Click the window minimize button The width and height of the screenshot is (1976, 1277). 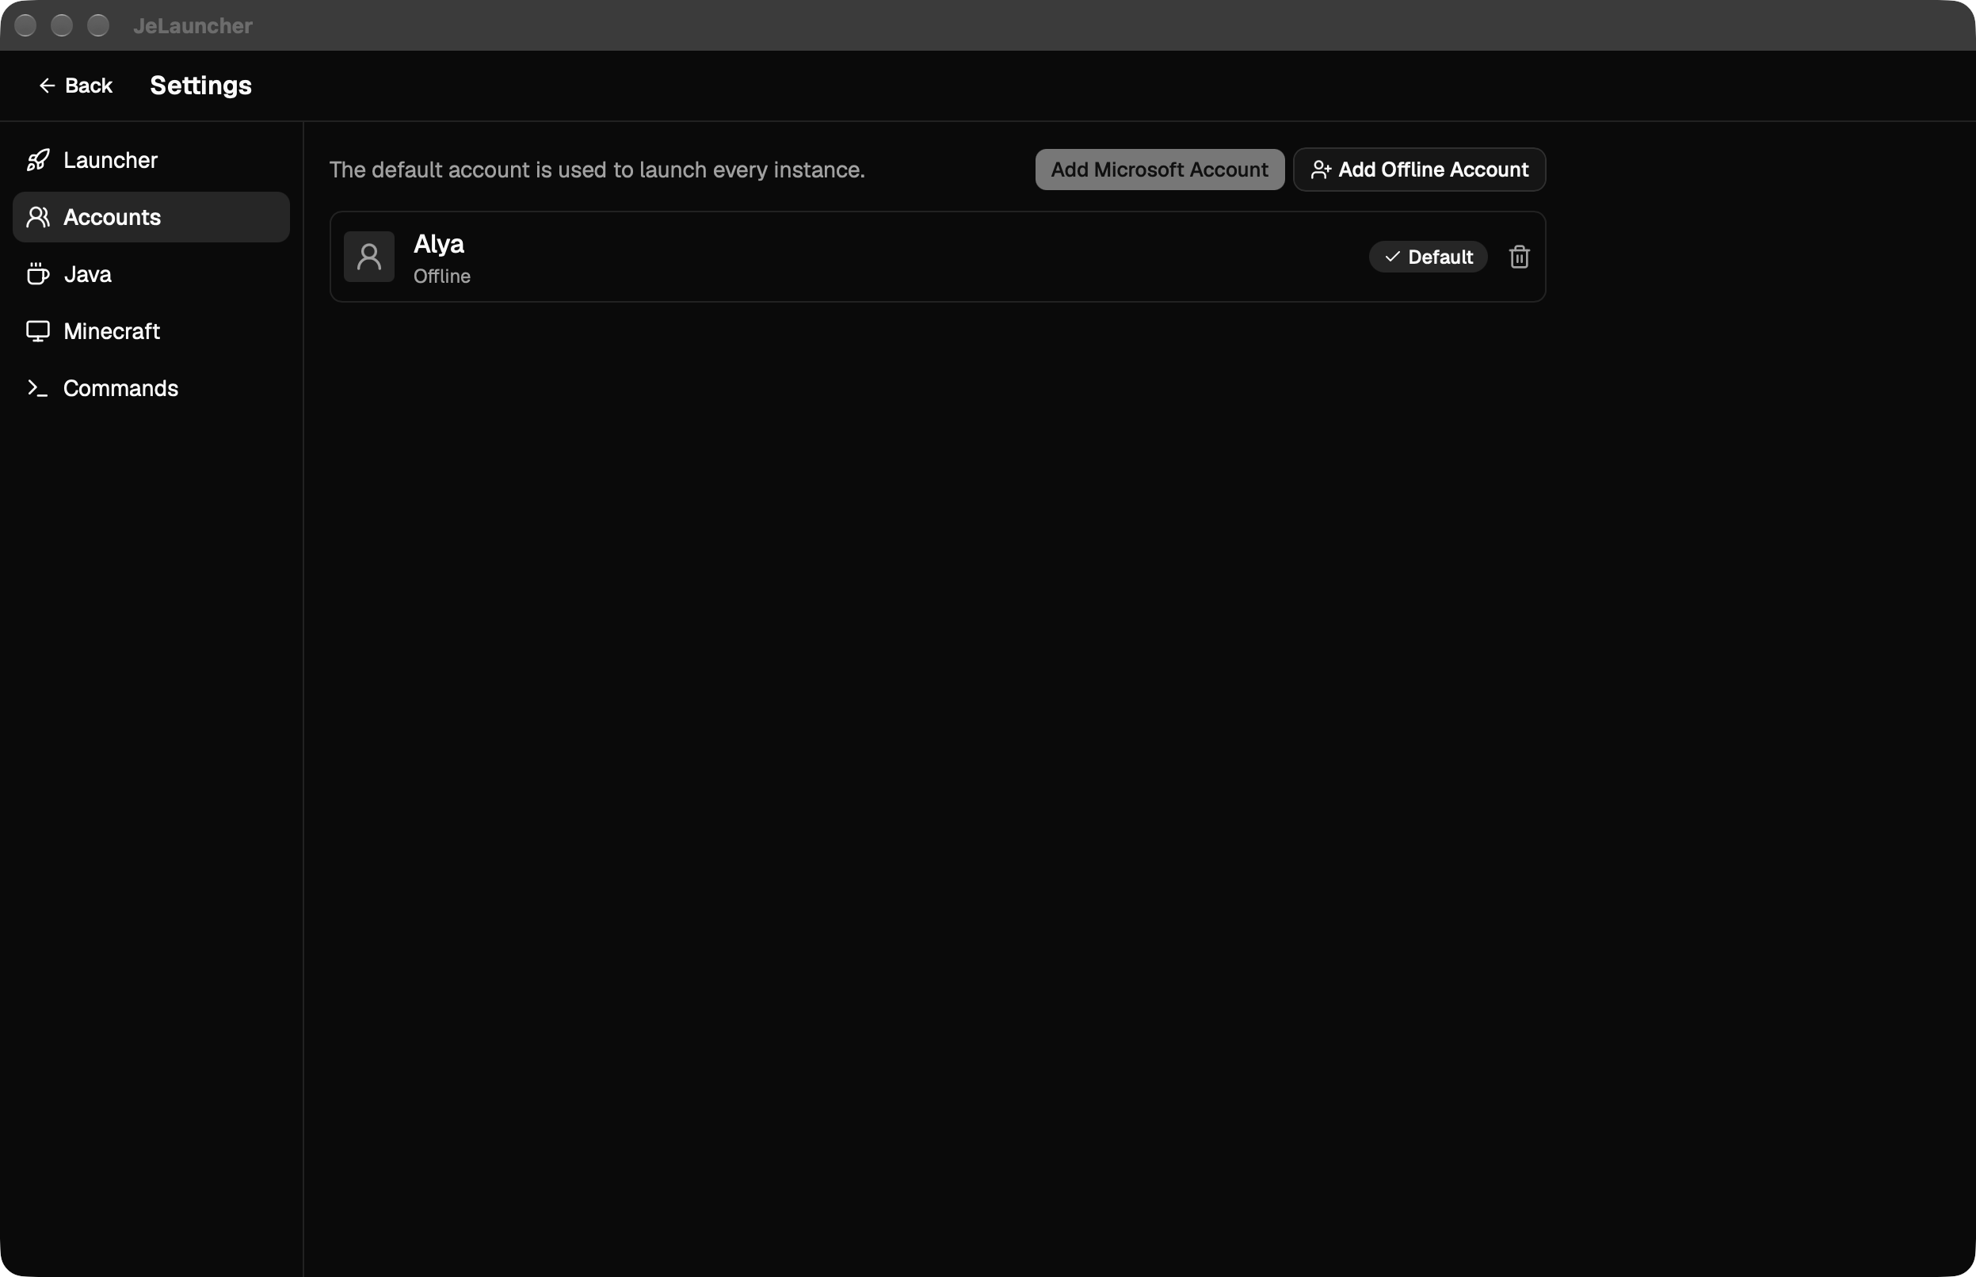(62, 25)
